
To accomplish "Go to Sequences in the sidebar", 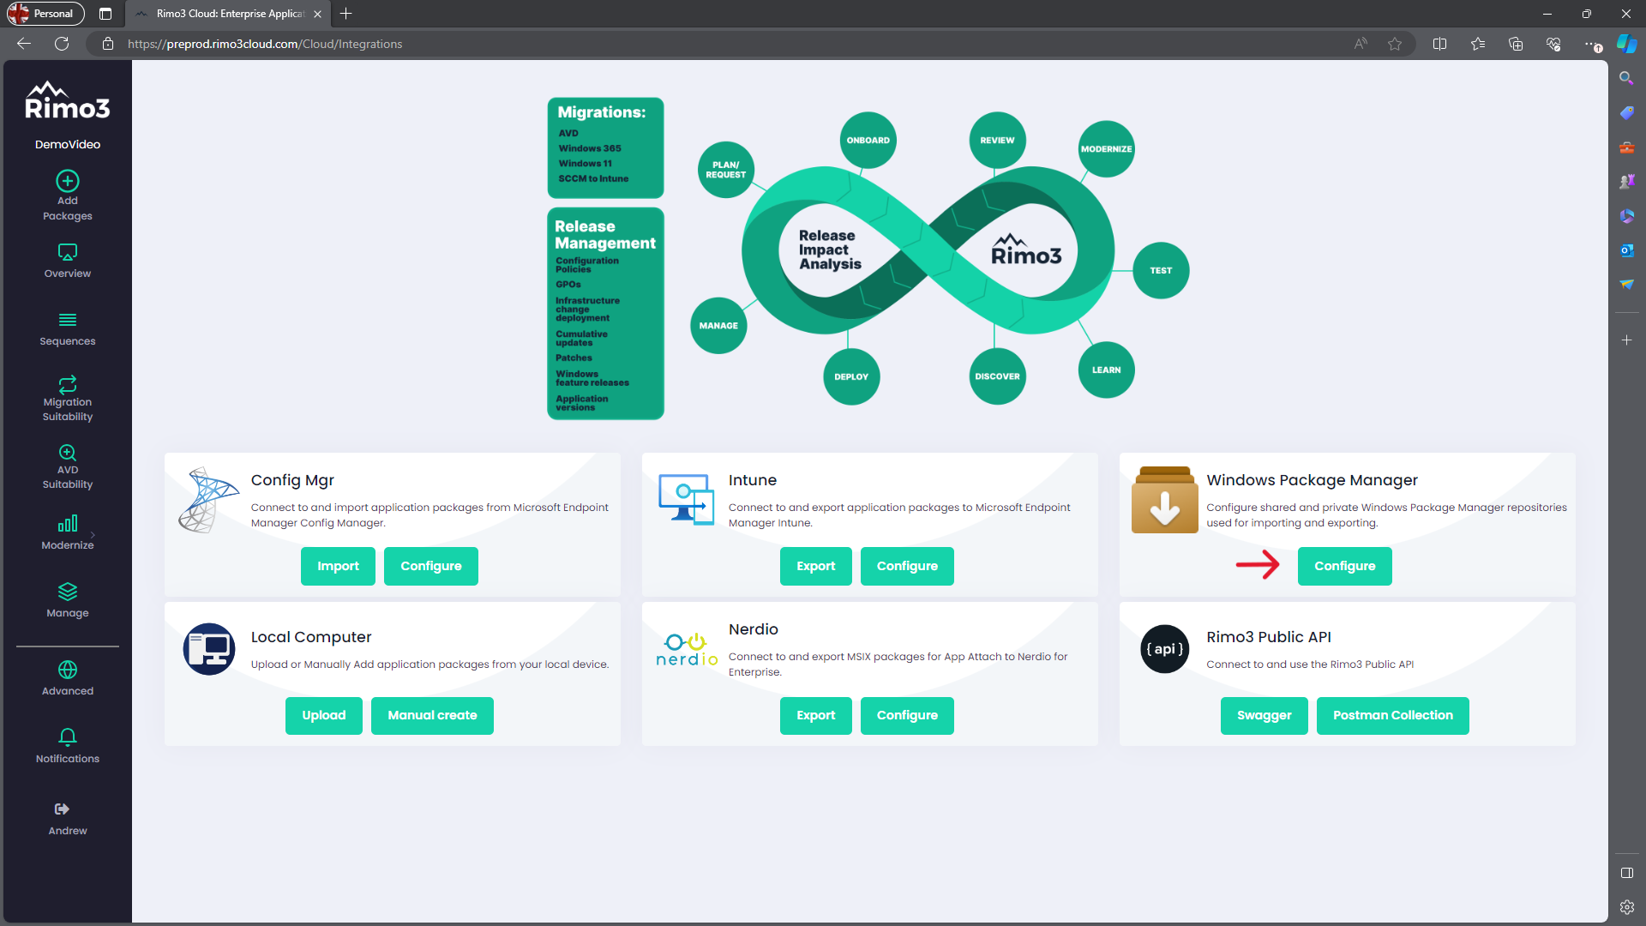I will (68, 329).
